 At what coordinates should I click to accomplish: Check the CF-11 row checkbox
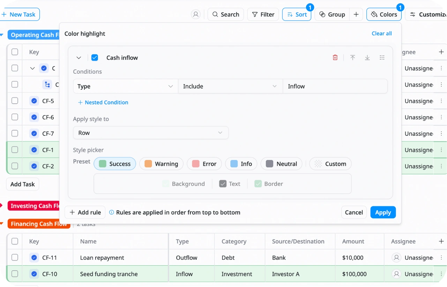(15, 258)
